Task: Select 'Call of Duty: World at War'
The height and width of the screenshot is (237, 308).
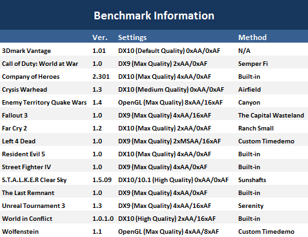Action: [x=40, y=64]
